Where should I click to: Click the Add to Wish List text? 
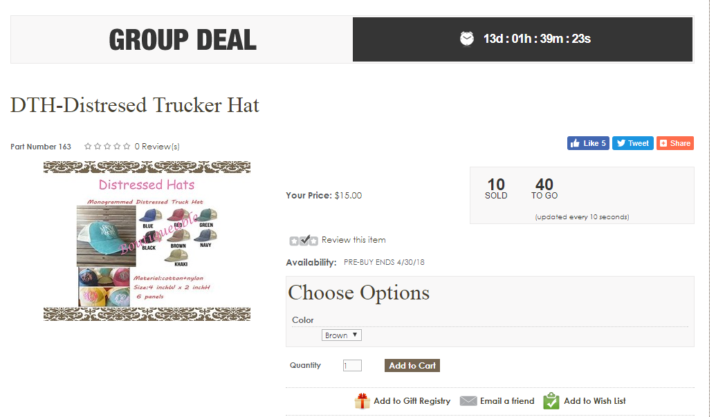coord(594,401)
